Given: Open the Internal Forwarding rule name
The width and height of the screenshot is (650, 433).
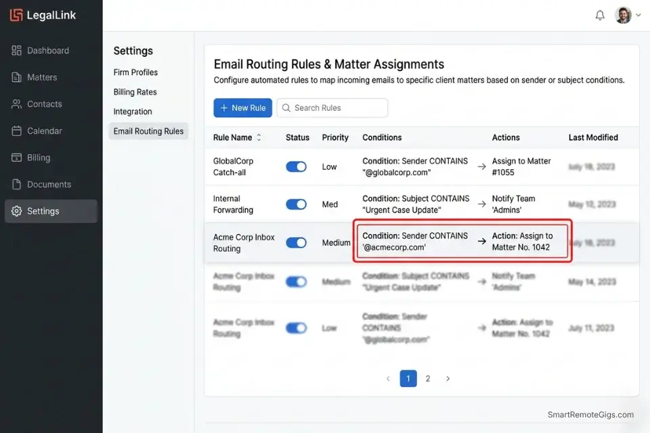Looking at the screenshot, I should tap(233, 204).
